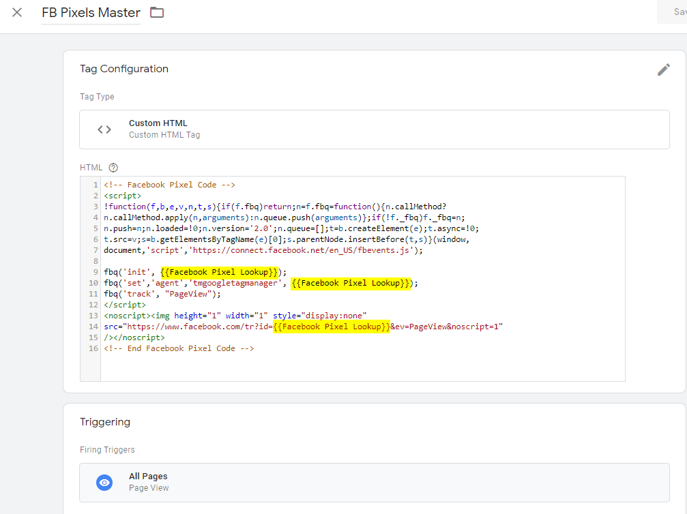
Task: Click the Tag Configuration heading
Action: (x=124, y=69)
